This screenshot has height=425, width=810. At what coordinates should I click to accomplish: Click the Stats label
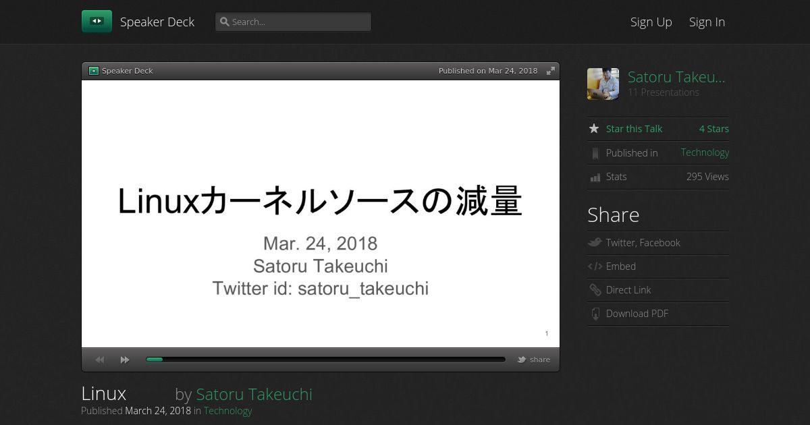(616, 177)
